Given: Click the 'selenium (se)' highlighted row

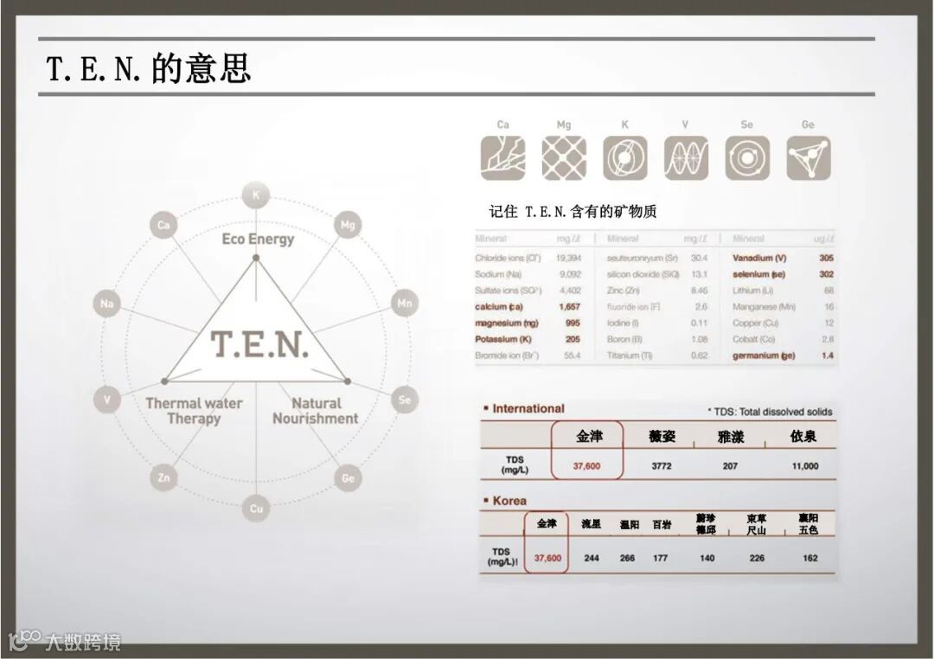Looking at the screenshot, I should point(784,274).
